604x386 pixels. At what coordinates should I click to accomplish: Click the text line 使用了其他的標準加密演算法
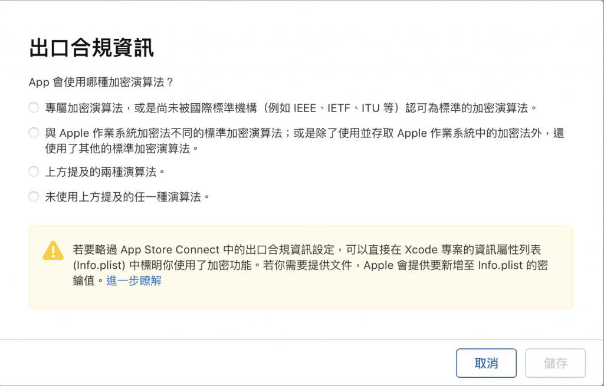click(x=122, y=149)
